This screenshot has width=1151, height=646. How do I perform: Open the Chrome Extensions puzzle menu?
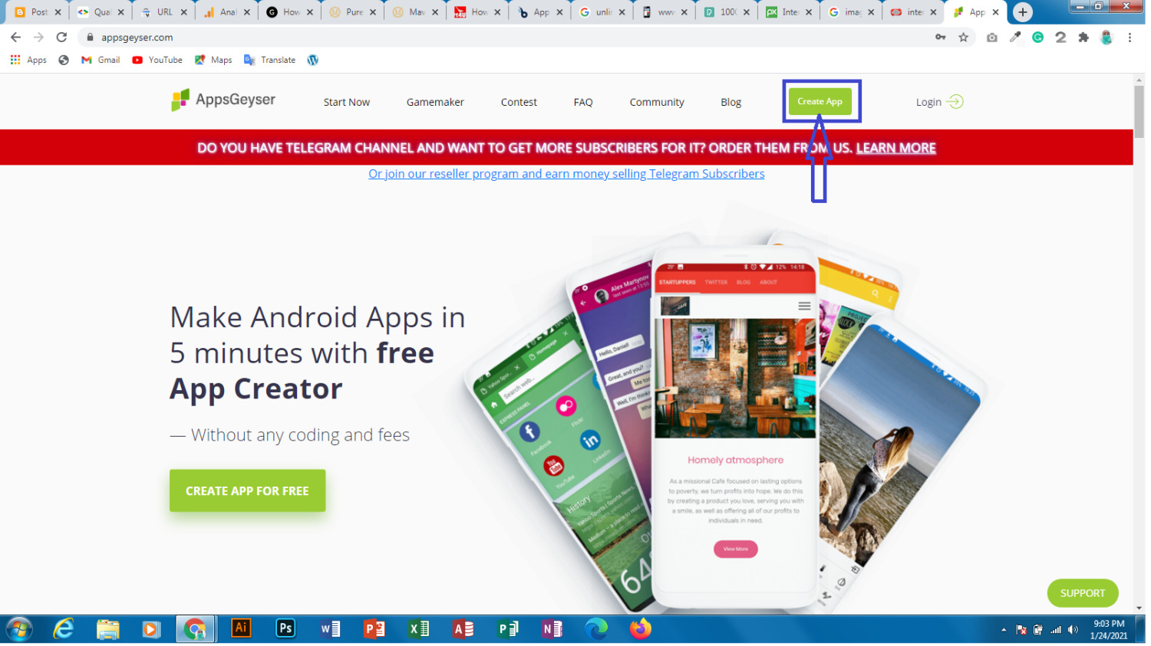(x=1083, y=37)
